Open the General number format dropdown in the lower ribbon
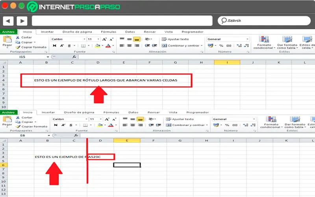Screen dimensions: 315x197 tap(254, 119)
